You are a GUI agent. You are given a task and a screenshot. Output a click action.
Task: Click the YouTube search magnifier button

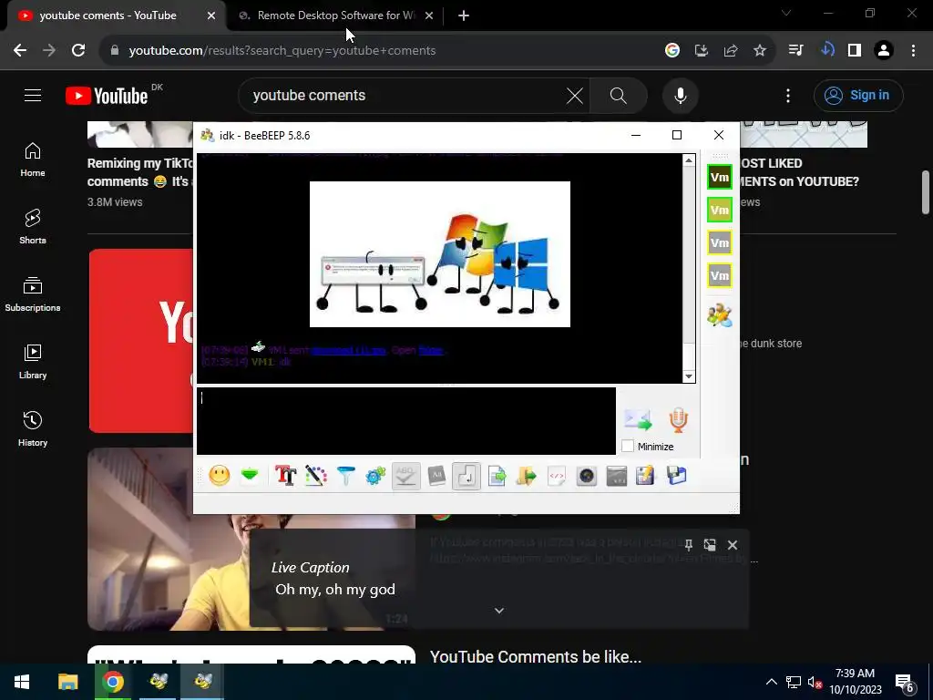[619, 95]
